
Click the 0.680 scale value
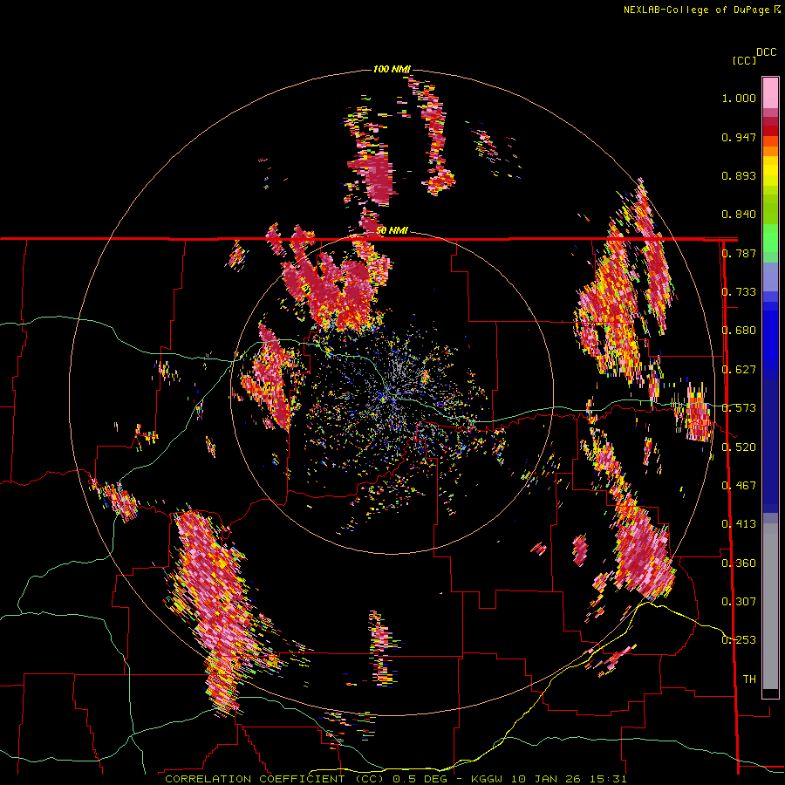tap(739, 331)
